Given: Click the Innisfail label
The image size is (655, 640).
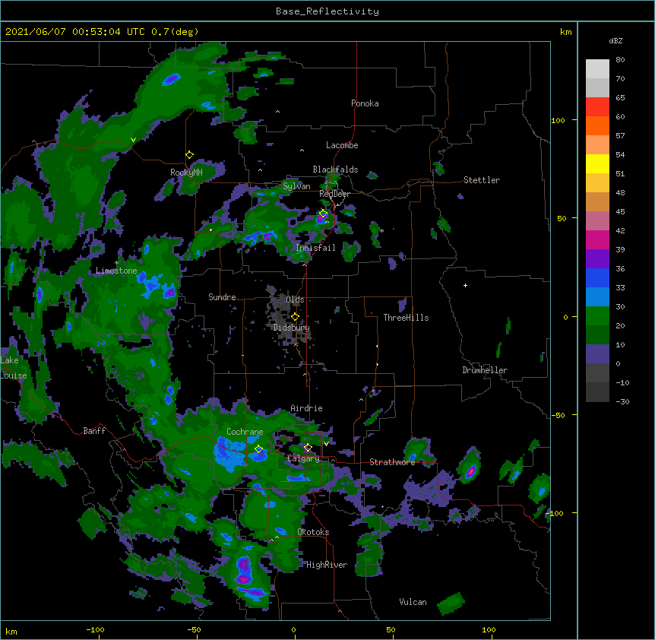Looking at the screenshot, I should (x=315, y=248).
